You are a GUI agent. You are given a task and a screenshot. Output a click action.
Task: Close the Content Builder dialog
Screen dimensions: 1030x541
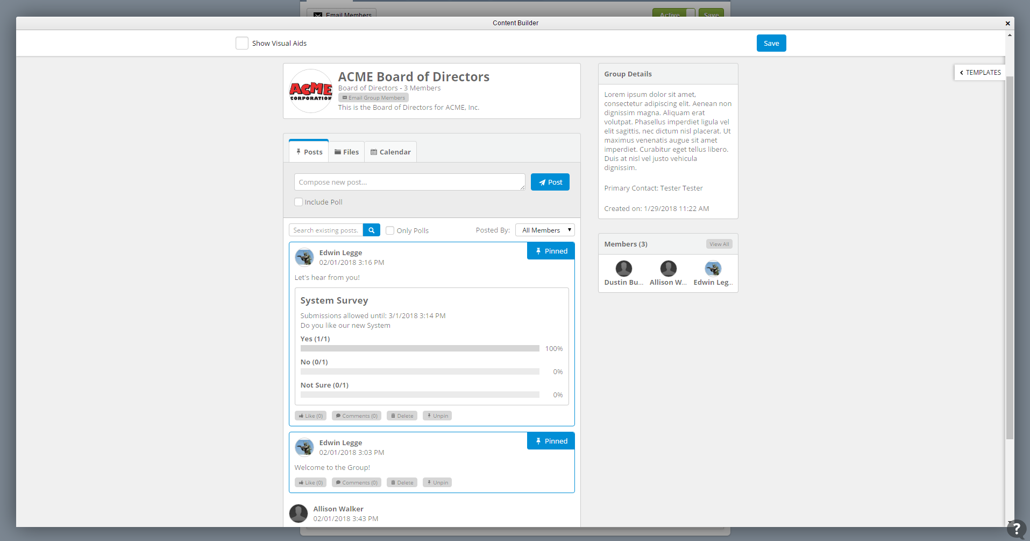point(1008,23)
